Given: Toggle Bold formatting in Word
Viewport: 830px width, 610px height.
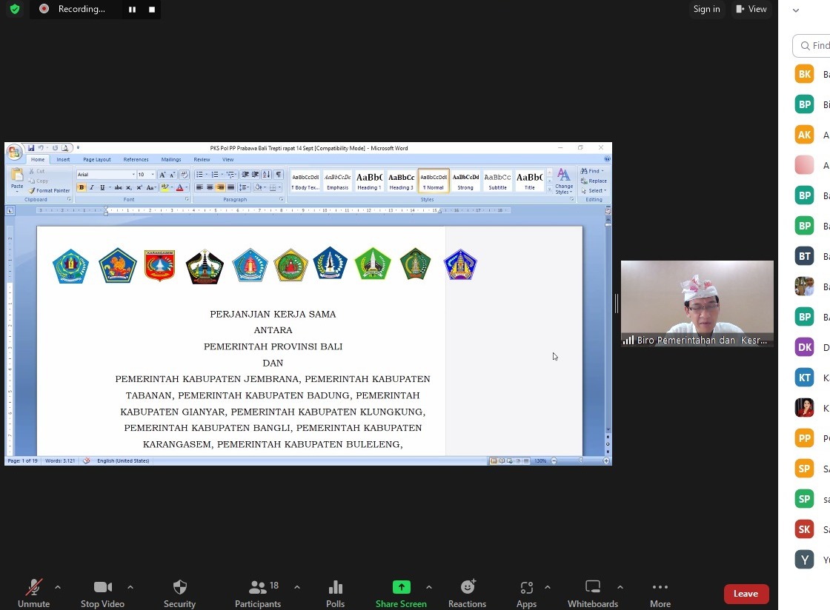Looking at the screenshot, I should point(81,187).
